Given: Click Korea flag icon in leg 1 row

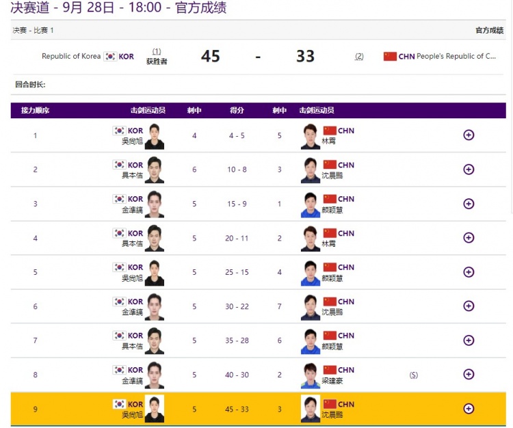Looking at the screenshot, I should pos(119,131).
